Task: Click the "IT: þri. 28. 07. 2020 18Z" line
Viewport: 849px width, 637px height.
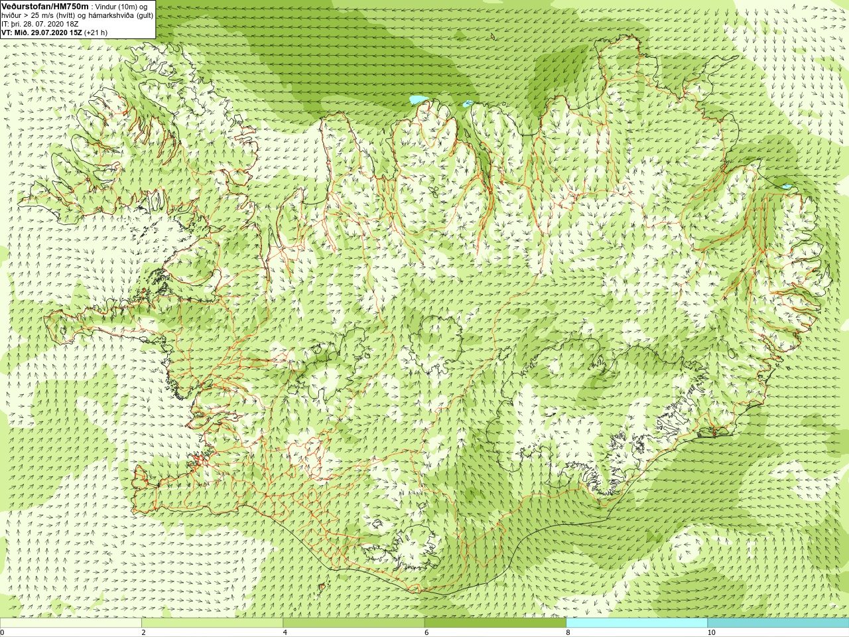Action: point(40,24)
